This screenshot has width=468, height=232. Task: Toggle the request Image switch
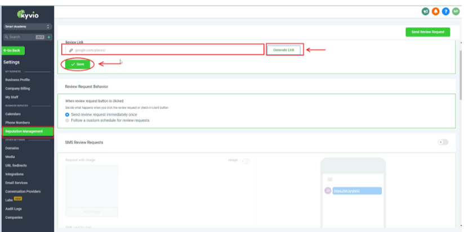pyautogui.click(x=245, y=161)
